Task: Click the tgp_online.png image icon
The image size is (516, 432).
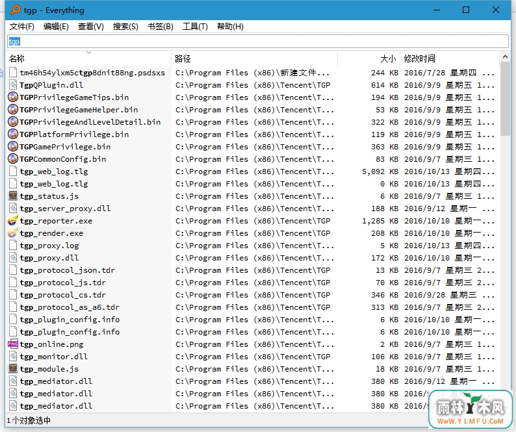Action: 13,344
